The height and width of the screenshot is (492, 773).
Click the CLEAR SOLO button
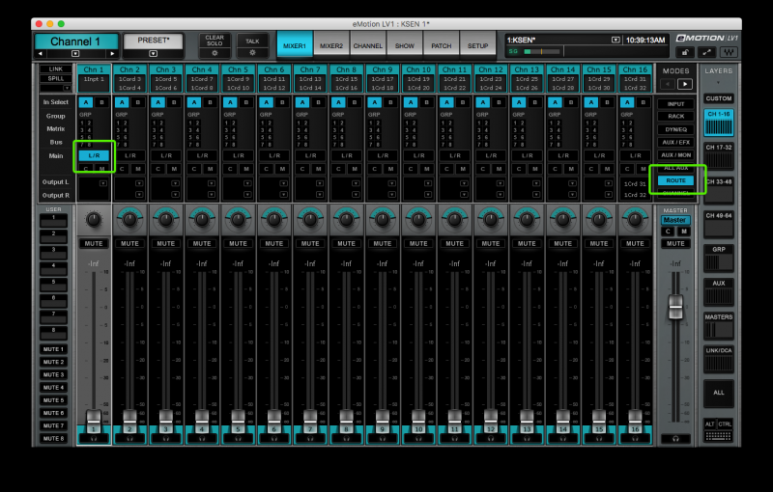click(x=215, y=41)
